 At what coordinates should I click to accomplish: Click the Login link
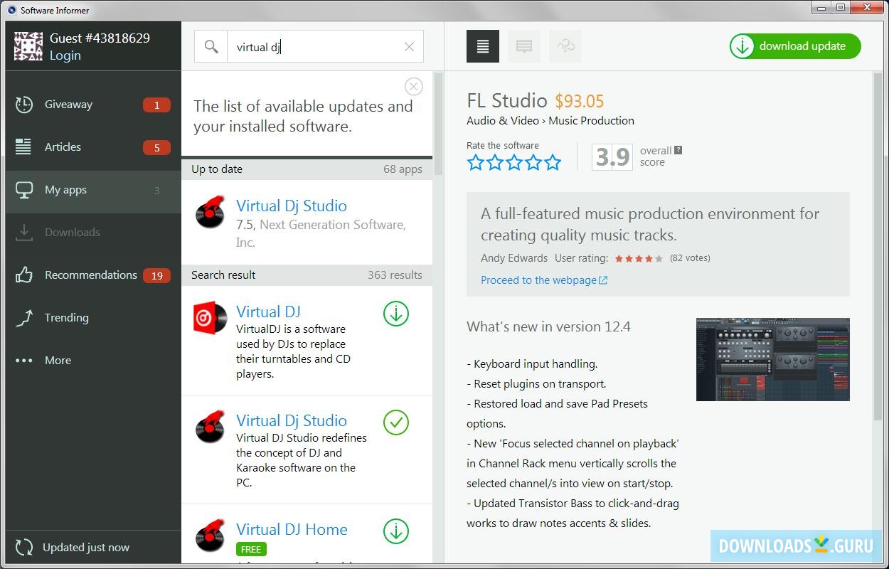[x=65, y=55]
